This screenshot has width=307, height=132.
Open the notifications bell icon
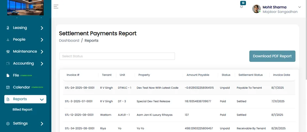click(242, 6)
